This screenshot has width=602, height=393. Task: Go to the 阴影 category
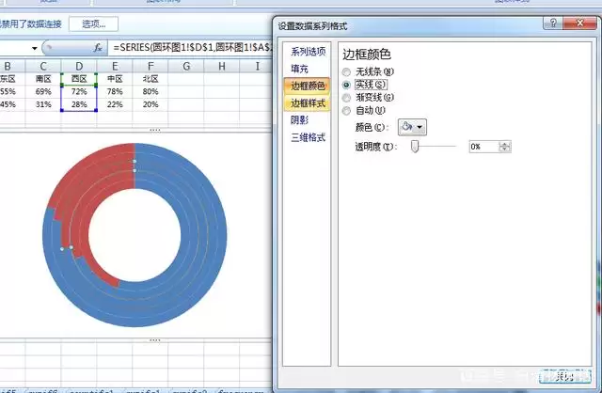(299, 120)
